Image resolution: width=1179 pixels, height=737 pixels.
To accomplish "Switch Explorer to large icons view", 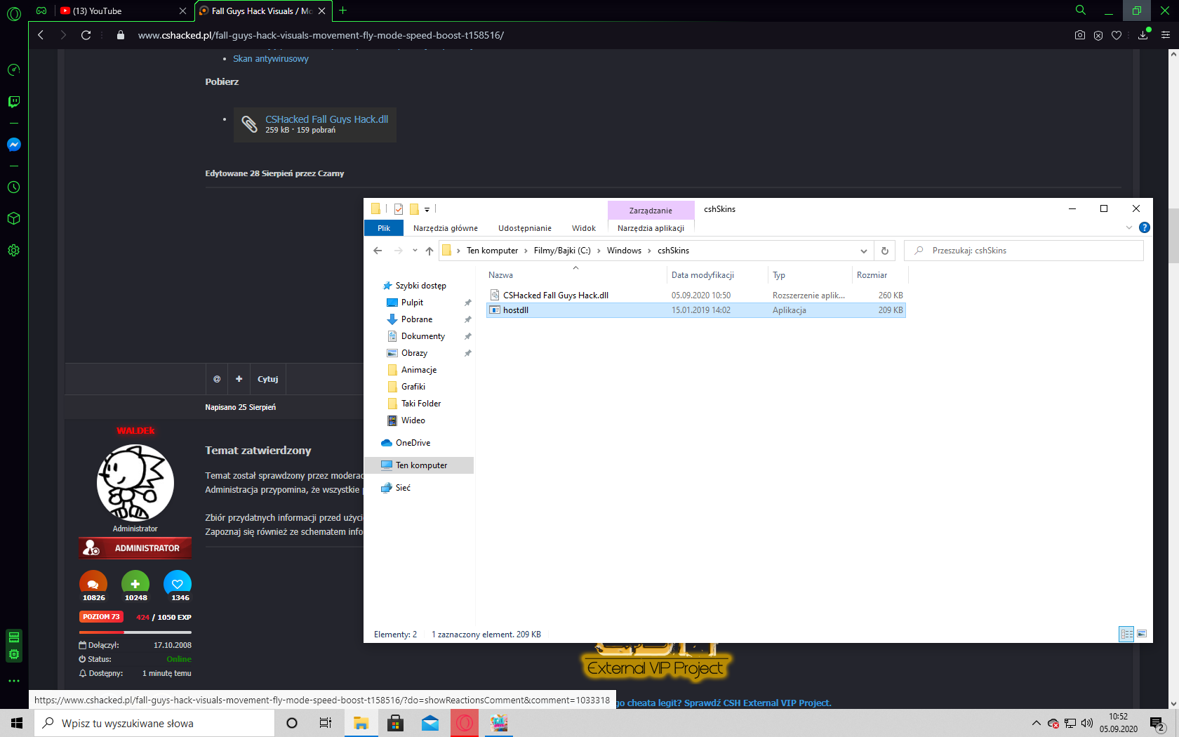I will (x=1142, y=634).
